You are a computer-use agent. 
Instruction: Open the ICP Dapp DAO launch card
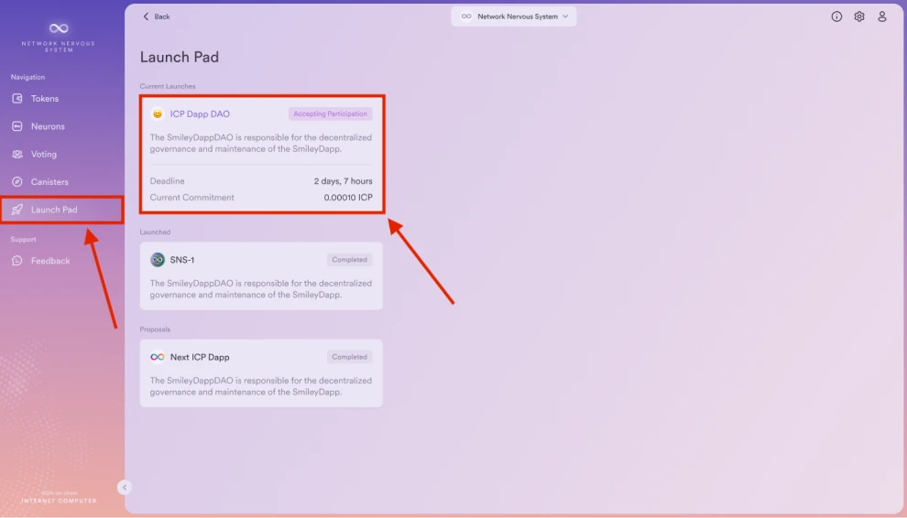tap(261, 155)
